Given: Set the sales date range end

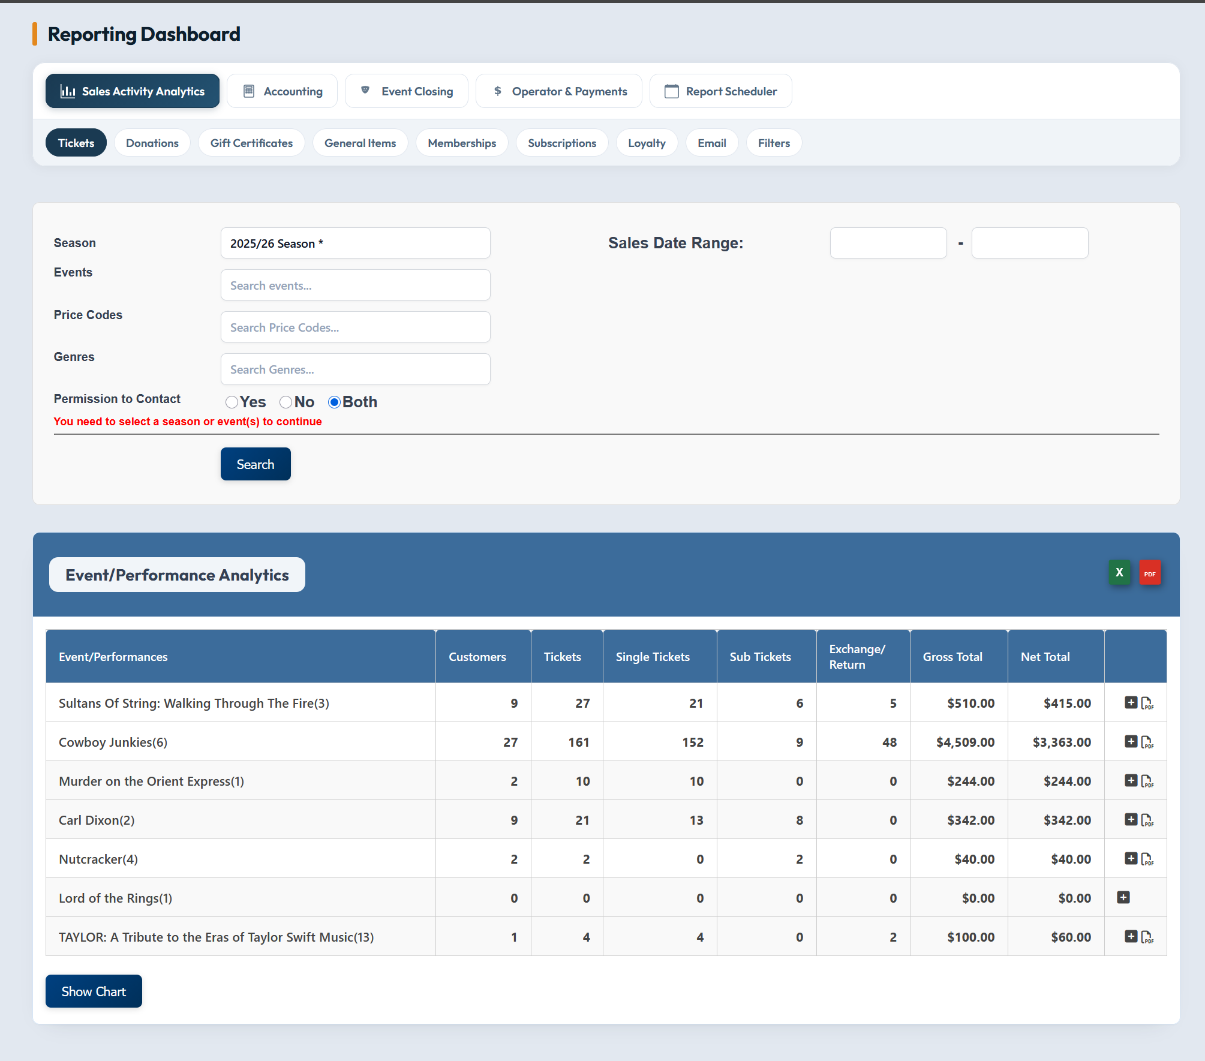Looking at the screenshot, I should click(1030, 243).
